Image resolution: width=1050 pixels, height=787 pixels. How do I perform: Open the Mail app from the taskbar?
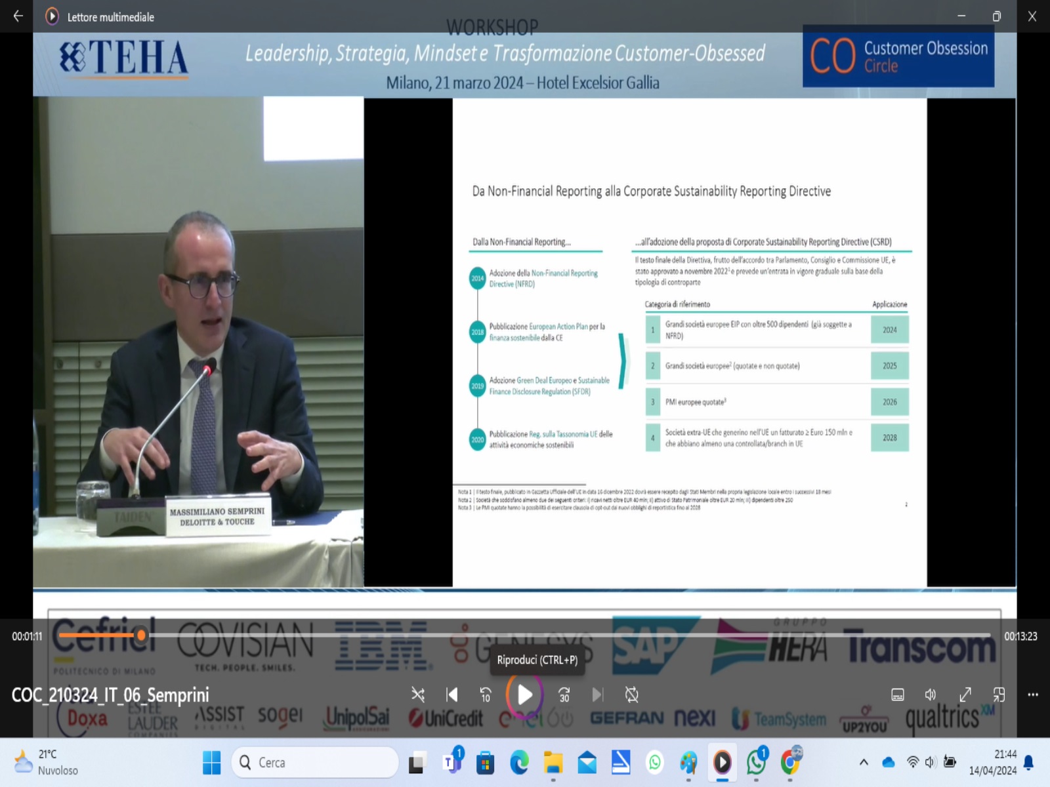[x=587, y=763]
